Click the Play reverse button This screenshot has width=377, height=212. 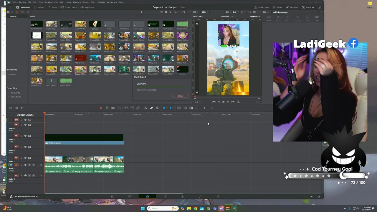coord(219,102)
